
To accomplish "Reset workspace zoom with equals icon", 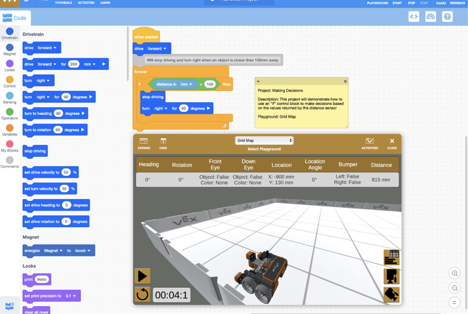I will click(454, 303).
